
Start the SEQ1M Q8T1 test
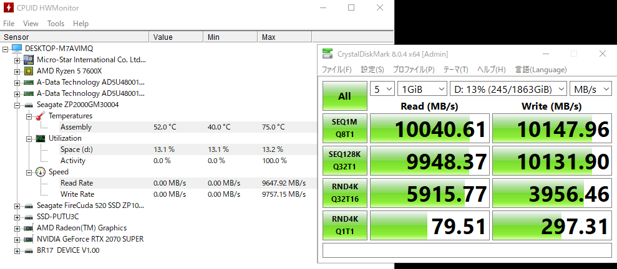coord(345,128)
